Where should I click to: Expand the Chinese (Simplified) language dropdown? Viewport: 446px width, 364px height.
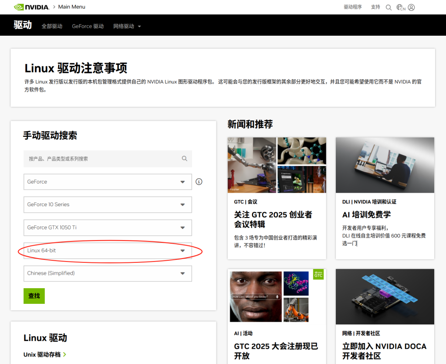(x=108, y=273)
